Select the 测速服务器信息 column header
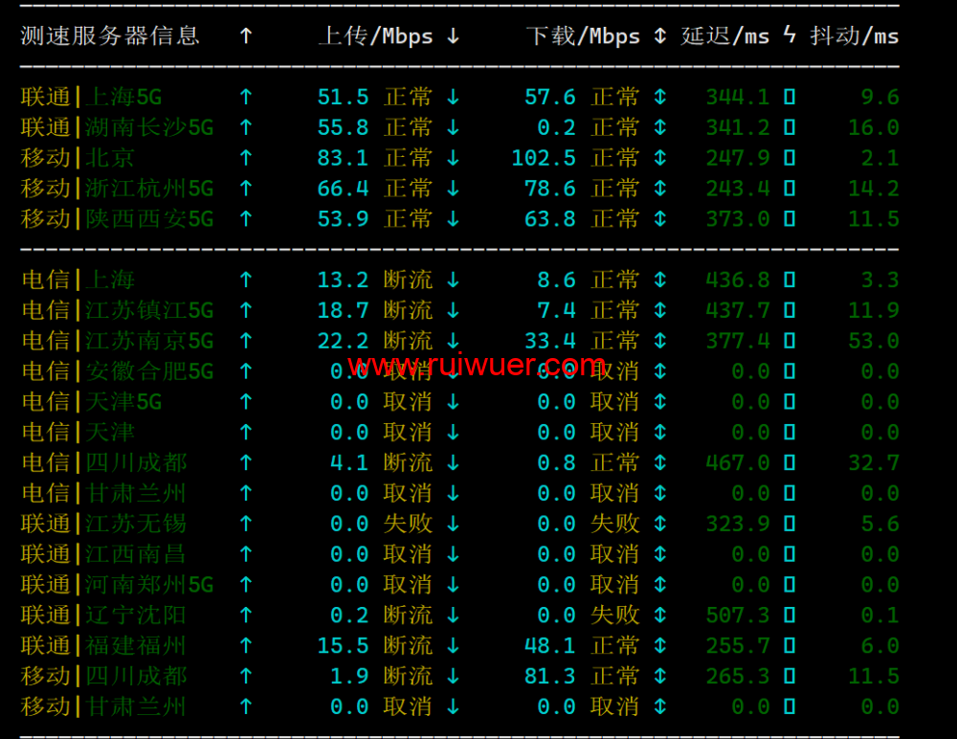Screen dimensions: 957x739 click(x=110, y=36)
